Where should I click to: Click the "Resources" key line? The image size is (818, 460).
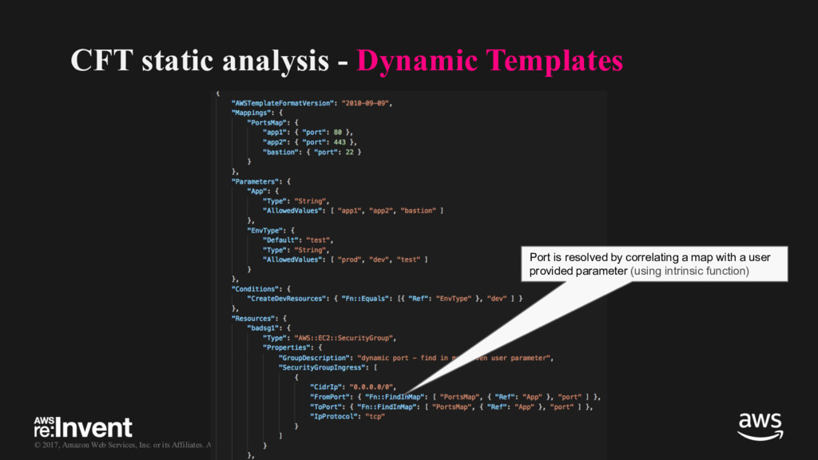[259, 318]
